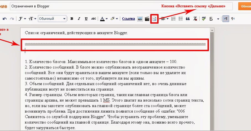Image resolution: width=251 pixels, height=131 pixels.
Task: Click the Б transliteration button
Action: tap(211, 19)
